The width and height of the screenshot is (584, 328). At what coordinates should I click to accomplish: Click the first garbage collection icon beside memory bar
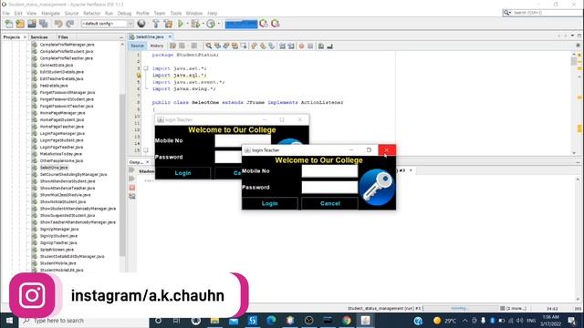264,24
